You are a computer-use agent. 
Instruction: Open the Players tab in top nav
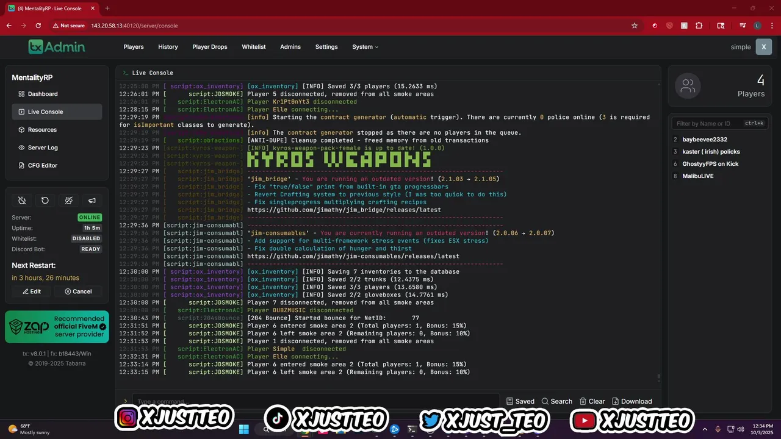pos(134,47)
